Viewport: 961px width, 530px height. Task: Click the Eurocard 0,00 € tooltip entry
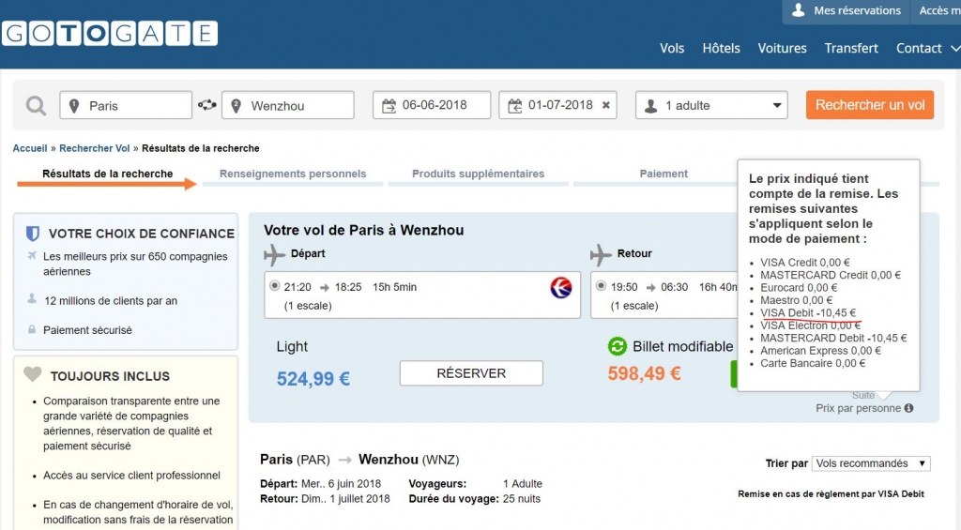[799, 288]
